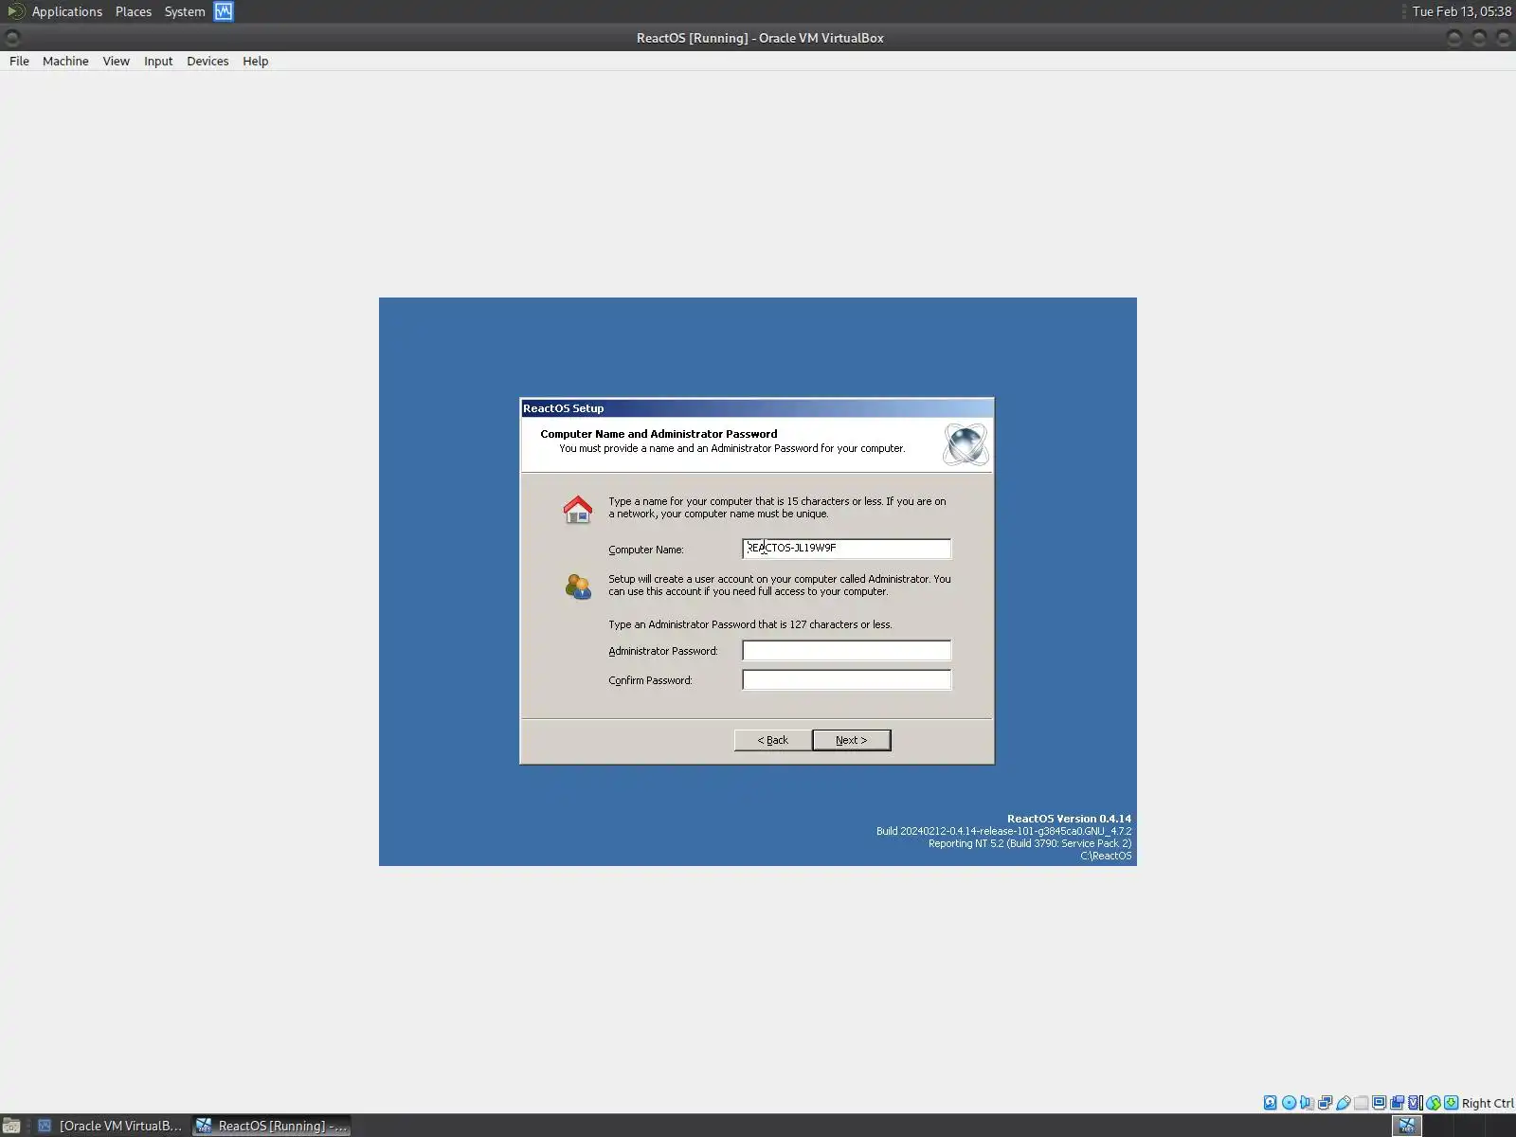Click the users icon in the setup dialog
Image resolution: width=1516 pixels, height=1137 pixels.
coord(578,587)
